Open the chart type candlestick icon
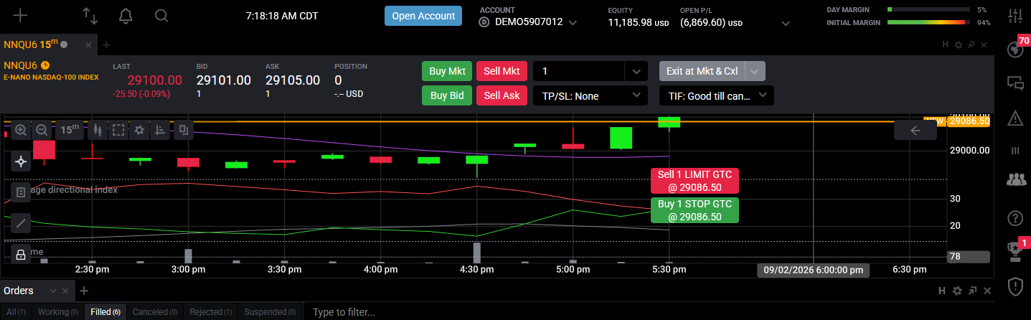Image resolution: width=1031 pixels, height=320 pixels. (x=97, y=130)
